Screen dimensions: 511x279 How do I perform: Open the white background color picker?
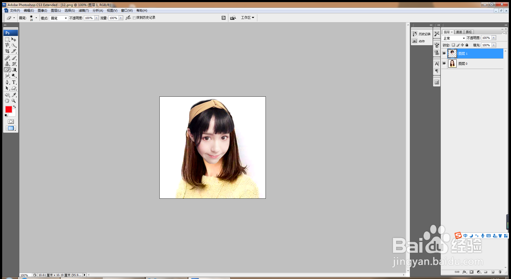tap(13, 114)
